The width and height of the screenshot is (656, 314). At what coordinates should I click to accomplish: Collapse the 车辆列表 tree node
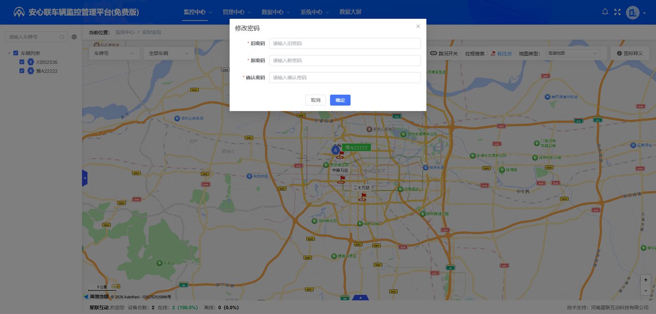click(x=9, y=53)
